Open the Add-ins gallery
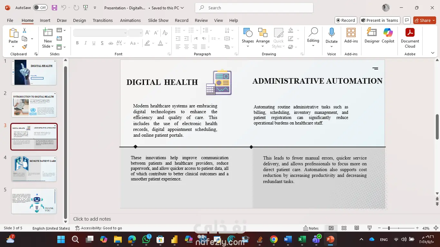The image size is (440, 247). point(351,36)
